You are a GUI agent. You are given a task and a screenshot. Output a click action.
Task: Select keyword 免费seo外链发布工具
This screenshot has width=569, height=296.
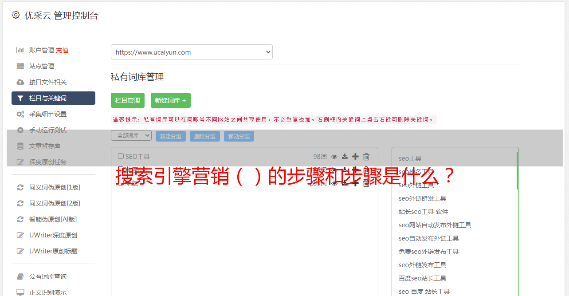coord(429,252)
